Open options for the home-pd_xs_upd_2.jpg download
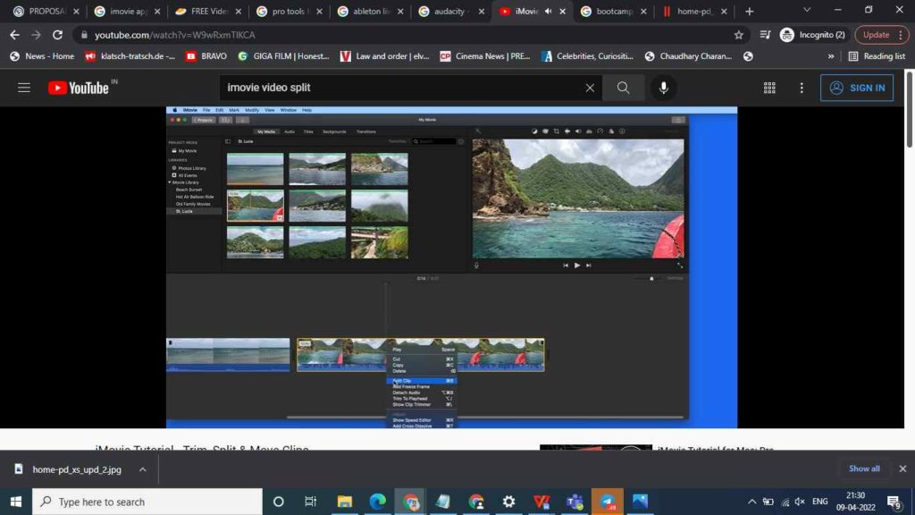The image size is (915, 515). (142, 469)
